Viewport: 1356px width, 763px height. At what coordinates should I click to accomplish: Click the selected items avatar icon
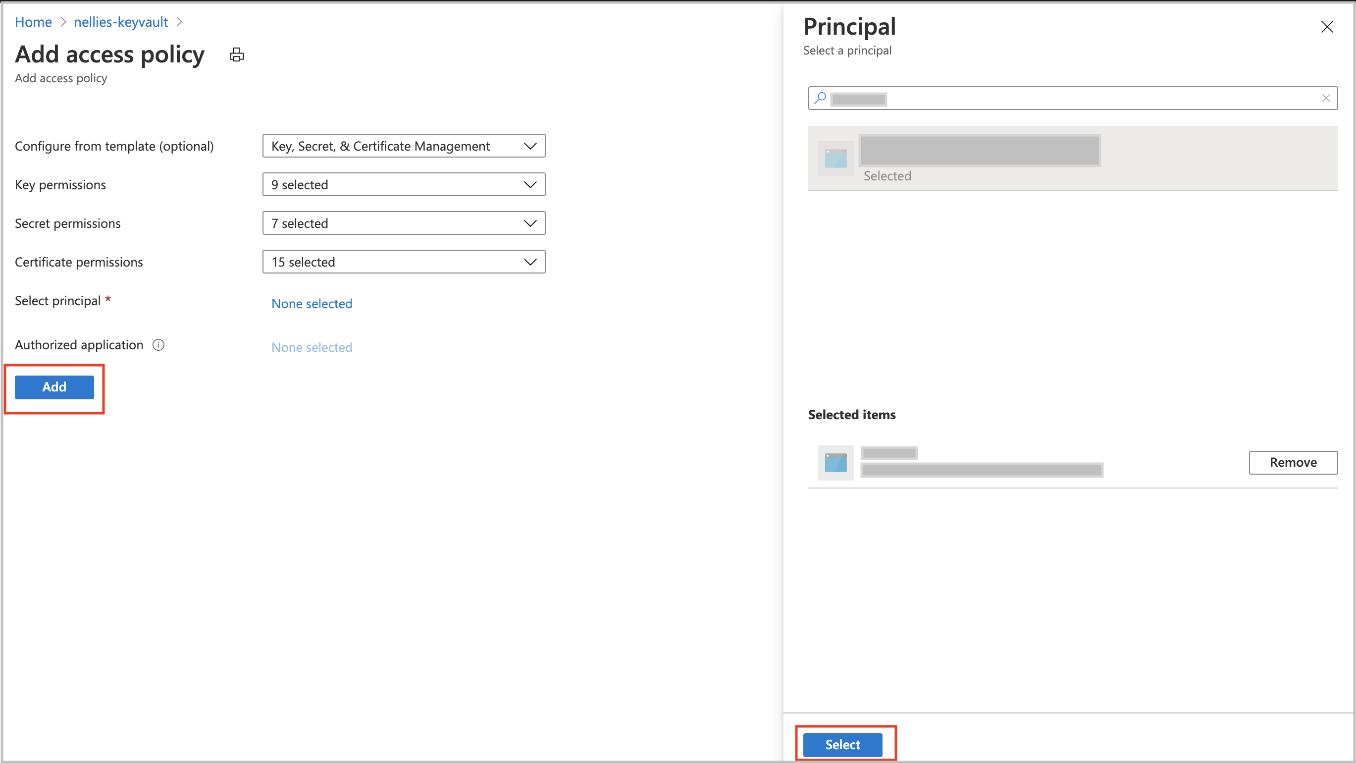(835, 461)
